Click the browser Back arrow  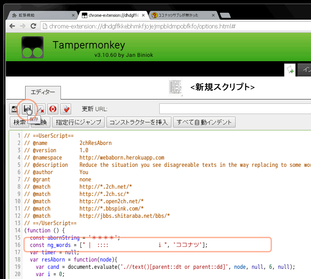click(x=12, y=26)
